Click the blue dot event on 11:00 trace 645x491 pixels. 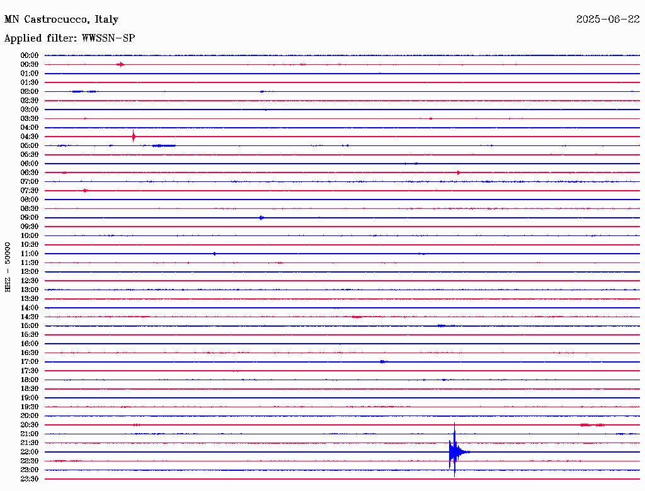(x=214, y=254)
